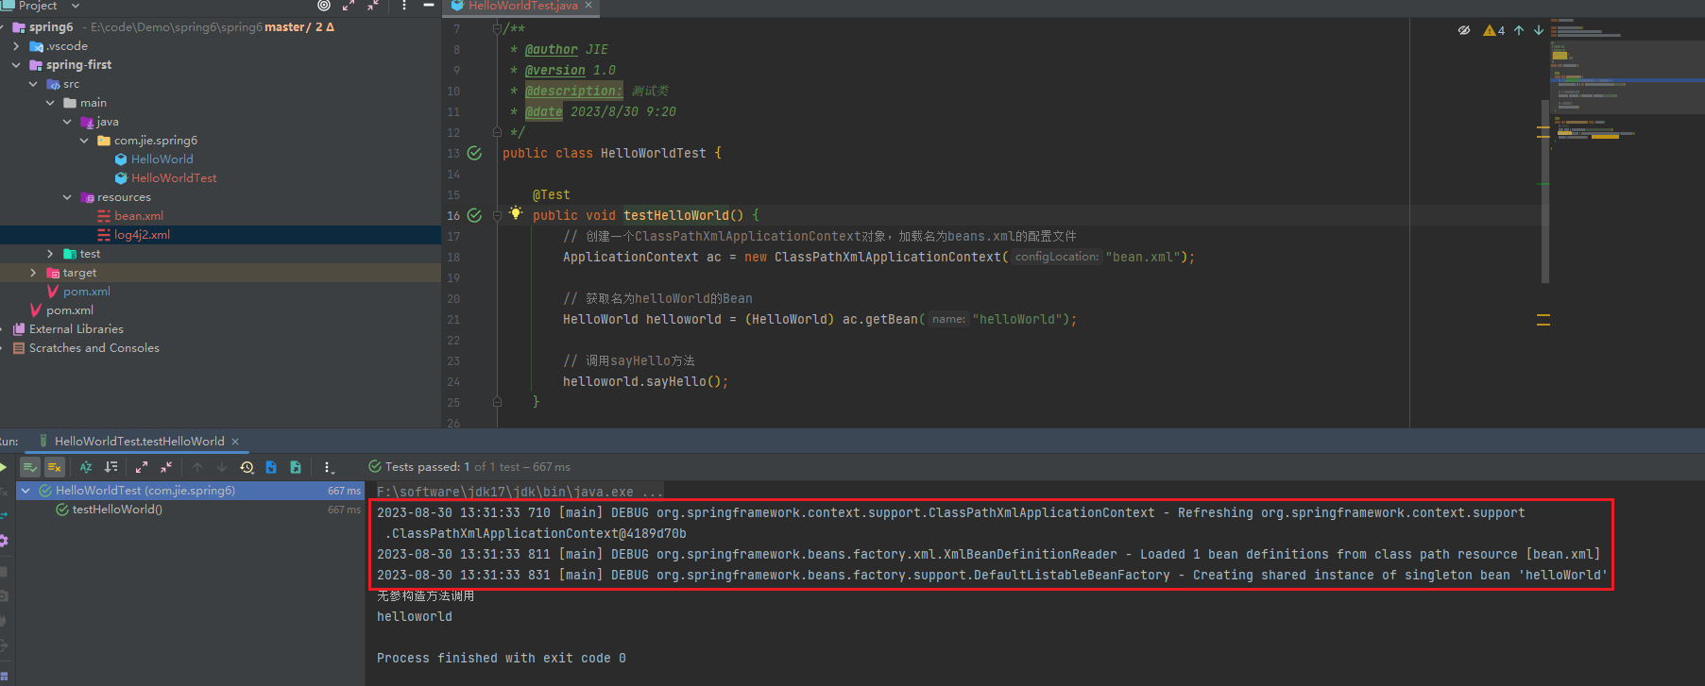The width and height of the screenshot is (1705, 686).
Task: Switch to HelloWorldTest.java editor tab
Action: pos(522,6)
